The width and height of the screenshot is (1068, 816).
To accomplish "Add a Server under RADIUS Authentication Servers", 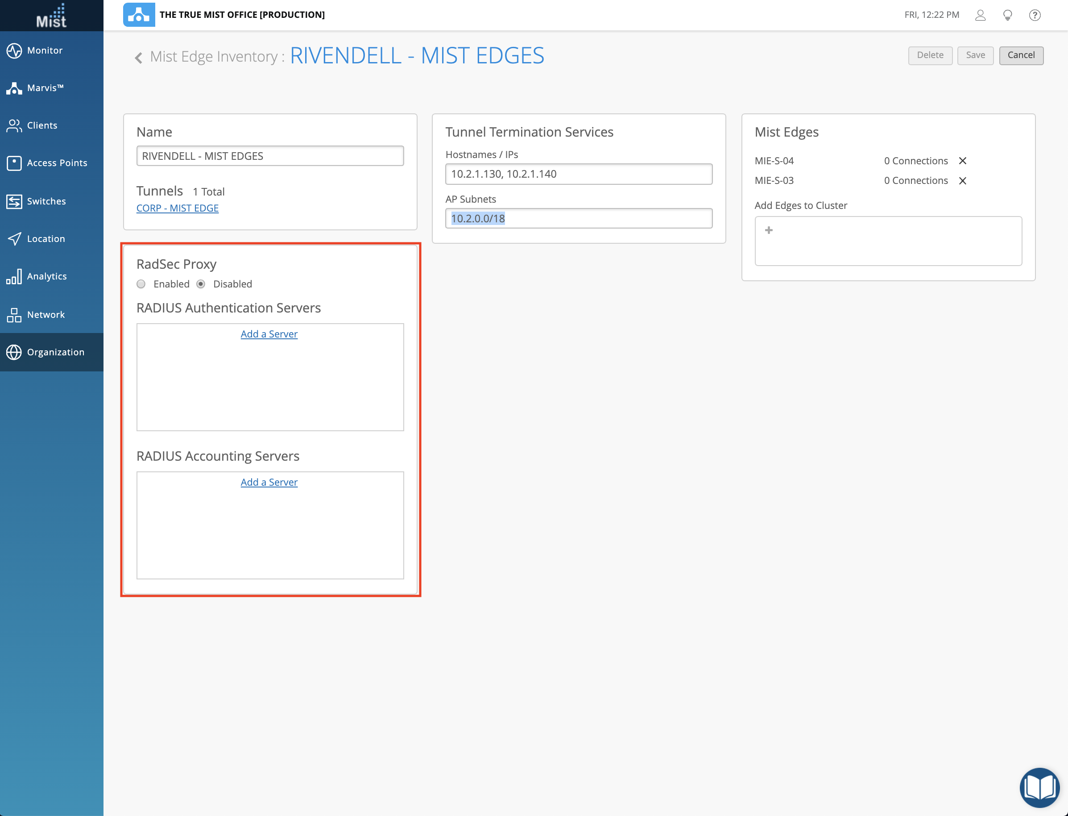I will point(269,334).
